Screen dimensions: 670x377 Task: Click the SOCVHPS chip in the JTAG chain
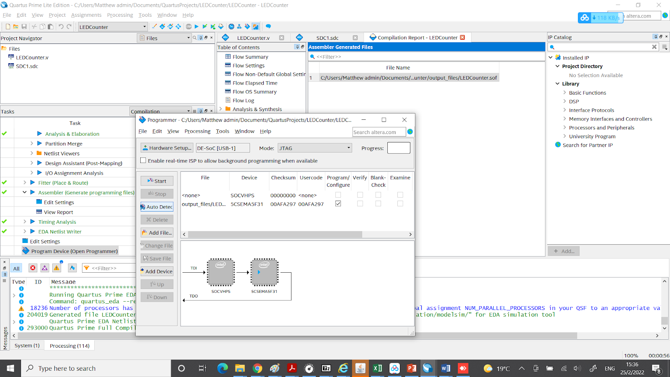point(221,272)
